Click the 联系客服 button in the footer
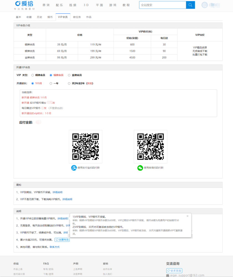The height and width of the screenshot is (277, 233). coord(174,271)
